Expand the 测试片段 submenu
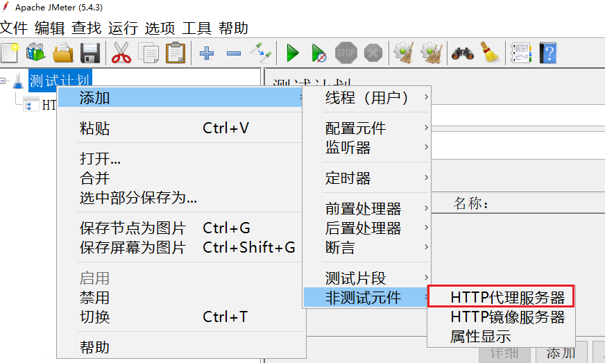This screenshot has height=363, width=605. (x=366, y=278)
